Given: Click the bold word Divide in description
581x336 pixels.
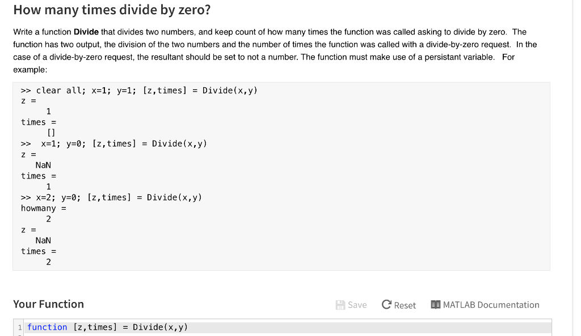Looking at the screenshot, I should (x=86, y=32).
